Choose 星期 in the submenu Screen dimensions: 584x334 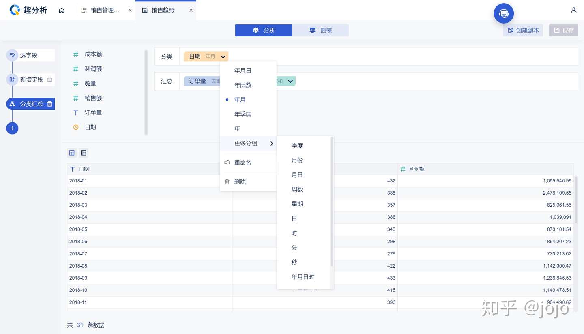point(304,204)
